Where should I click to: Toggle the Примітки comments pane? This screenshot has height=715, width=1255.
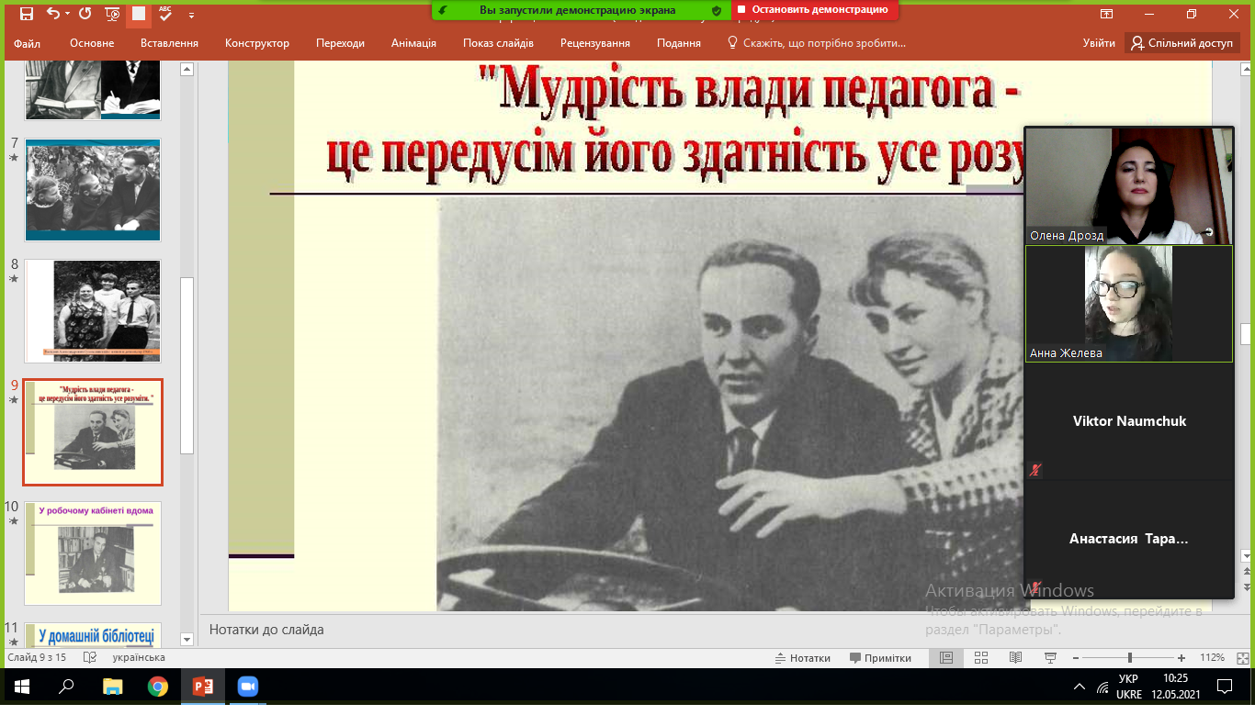click(x=880, y=658)
